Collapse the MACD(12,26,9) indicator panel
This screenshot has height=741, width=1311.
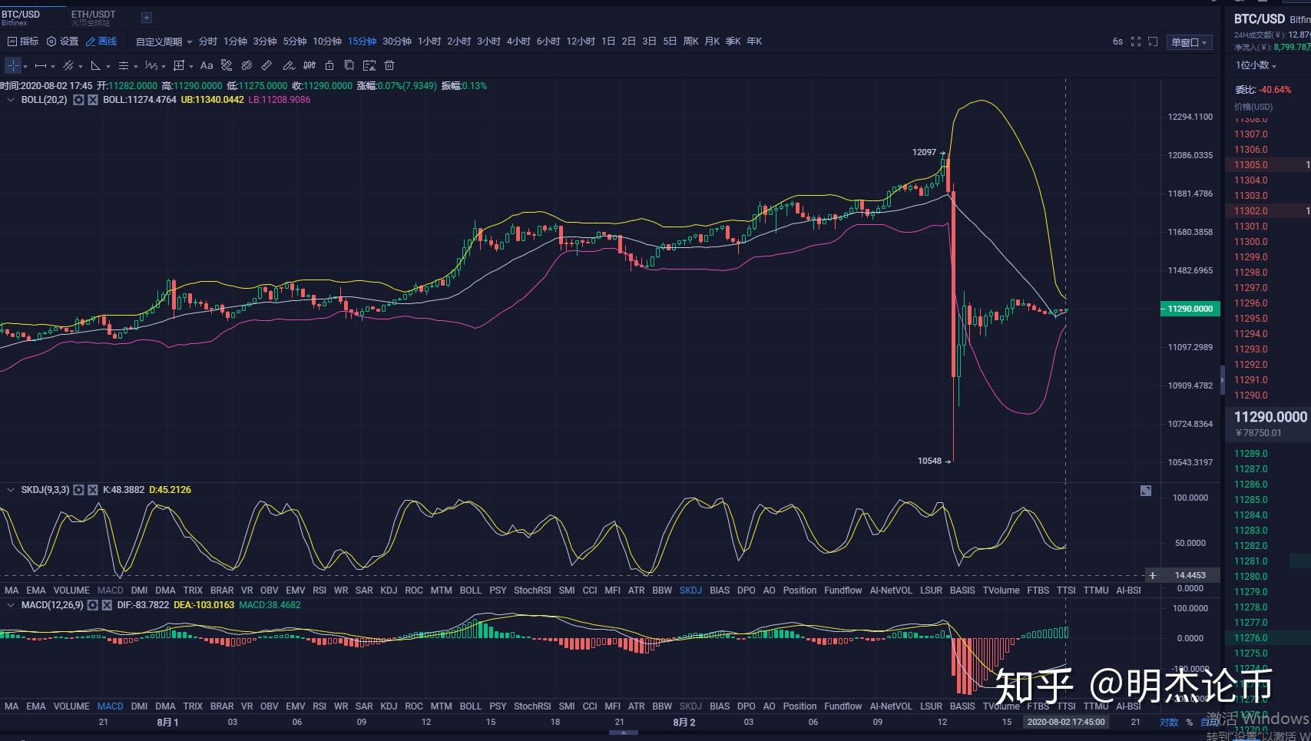[11, 605]
